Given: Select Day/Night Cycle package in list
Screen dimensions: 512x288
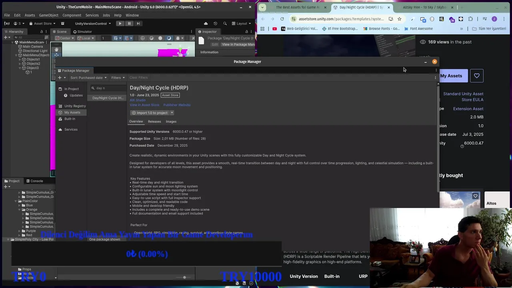Looking at the screenshot, I should coord(107,98).
